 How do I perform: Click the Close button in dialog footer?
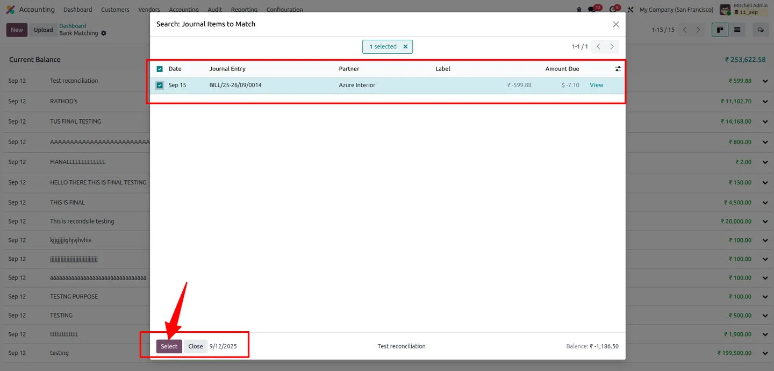[196, 346]
